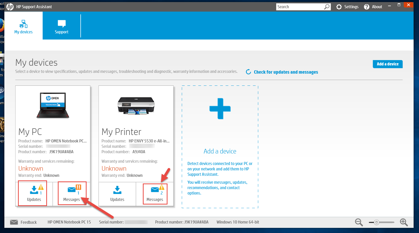Click HP ENVY 5530 product name
The width and height of the screenshot is (419, 233).
pyautogui.click(x=149, y=141)
